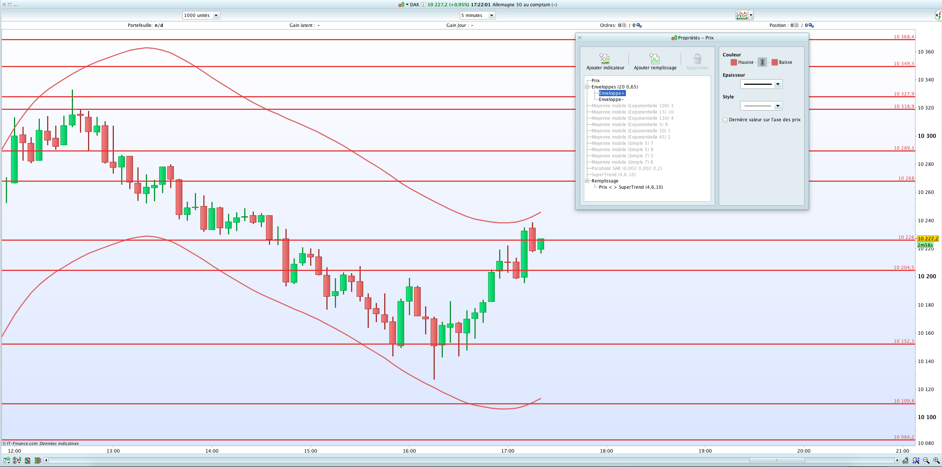Toggle the Hausse/Baisse color link button
The height and width of the screenshot is (467, 942).
click(762, 62)
